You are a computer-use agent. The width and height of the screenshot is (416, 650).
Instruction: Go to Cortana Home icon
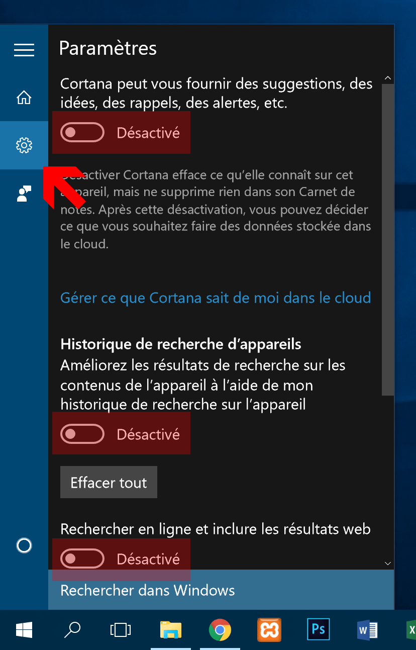24,97
